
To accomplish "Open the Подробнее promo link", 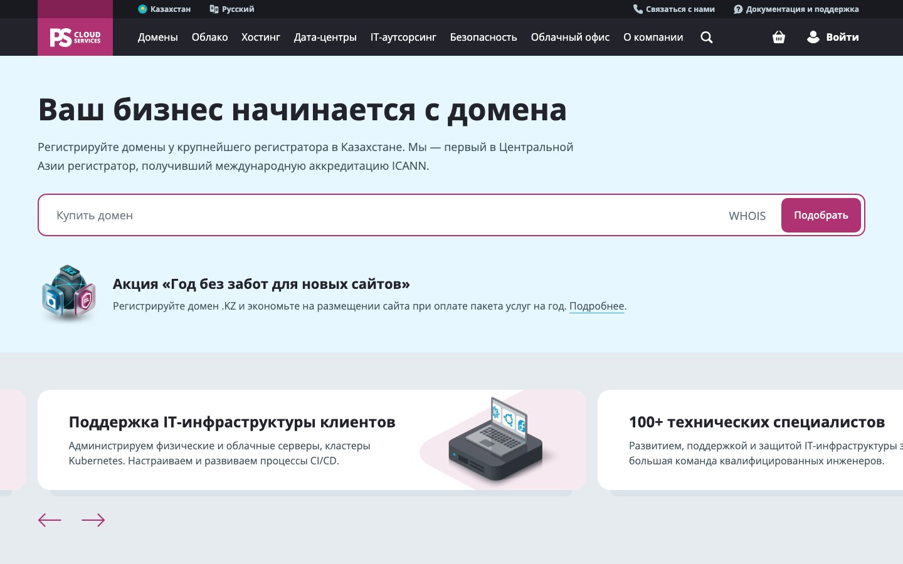I will pos(597,306).
